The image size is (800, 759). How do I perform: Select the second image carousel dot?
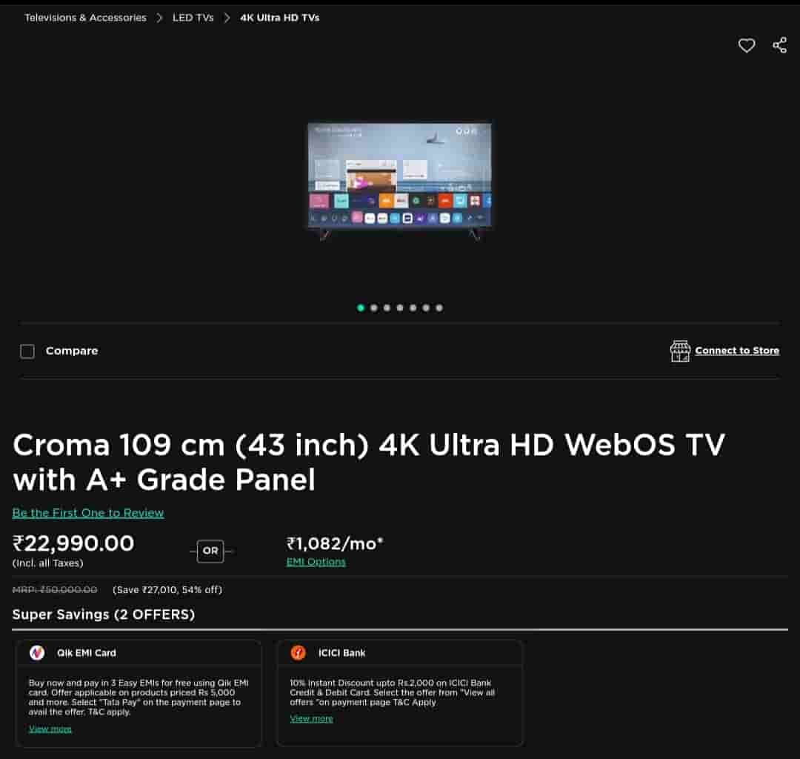coord(374,308)
